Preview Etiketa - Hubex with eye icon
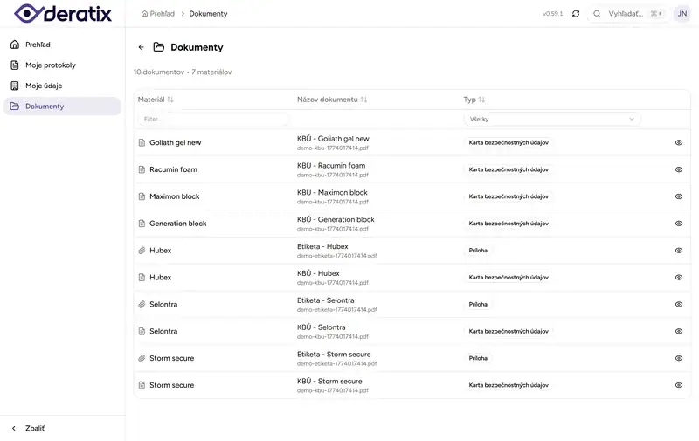 [x=679, y=251]
